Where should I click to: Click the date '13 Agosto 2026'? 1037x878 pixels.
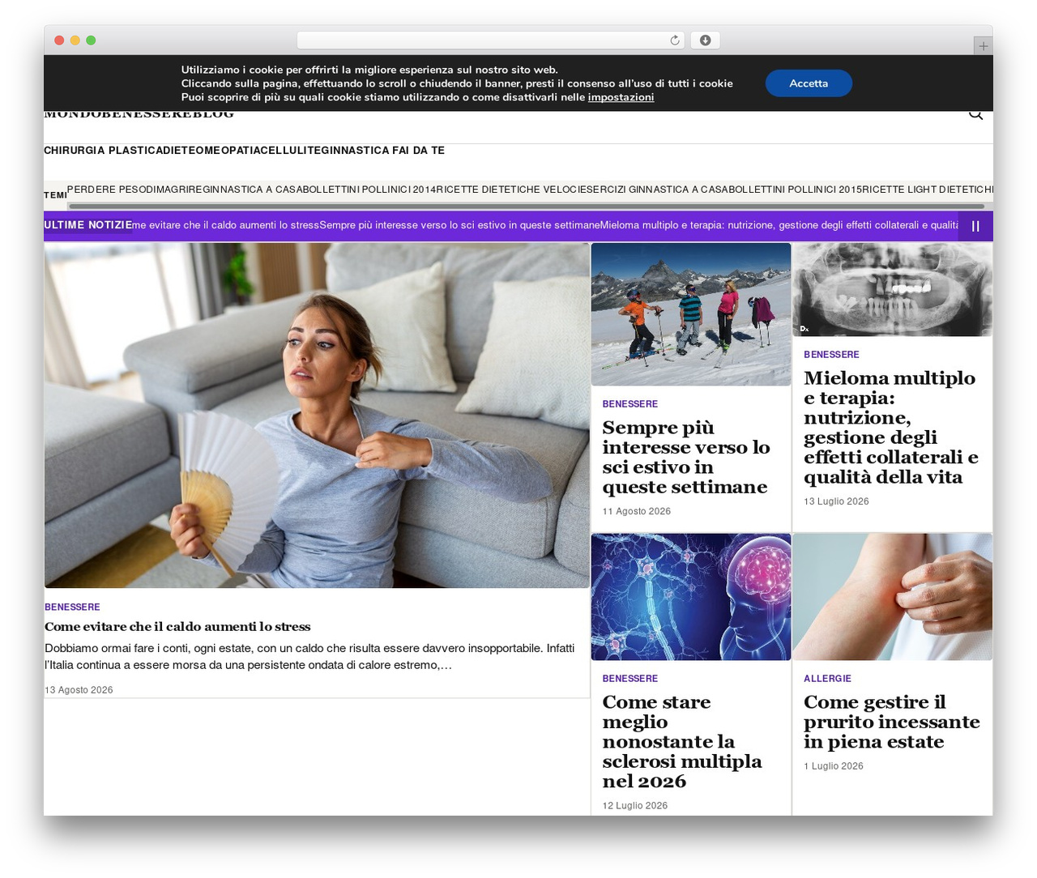[79, 690]
